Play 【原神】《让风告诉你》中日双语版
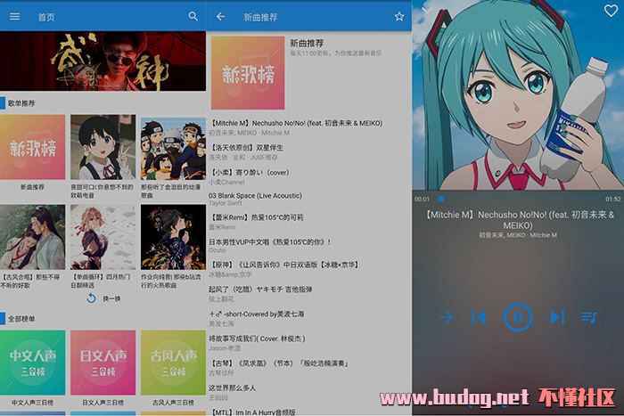 [x=308, y=269]
